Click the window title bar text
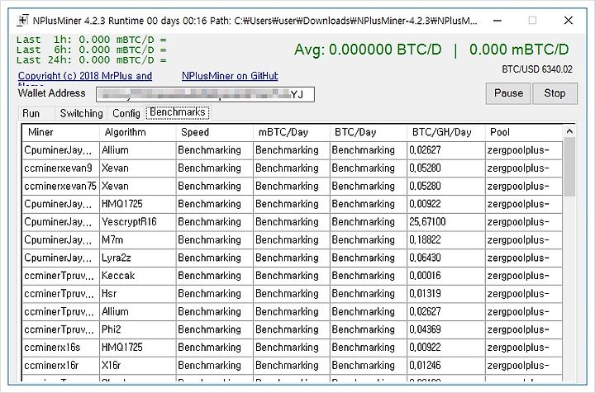Screen dimensions: 595x393 pos(255,21)
